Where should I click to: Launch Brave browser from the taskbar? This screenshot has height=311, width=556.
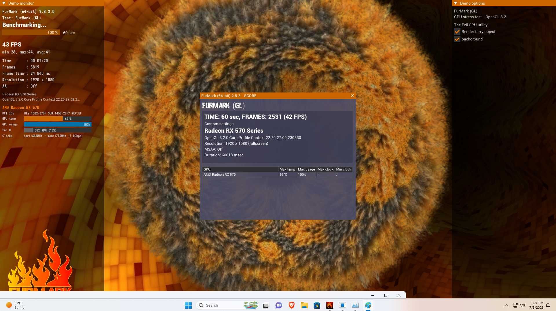tap(292, 305)
